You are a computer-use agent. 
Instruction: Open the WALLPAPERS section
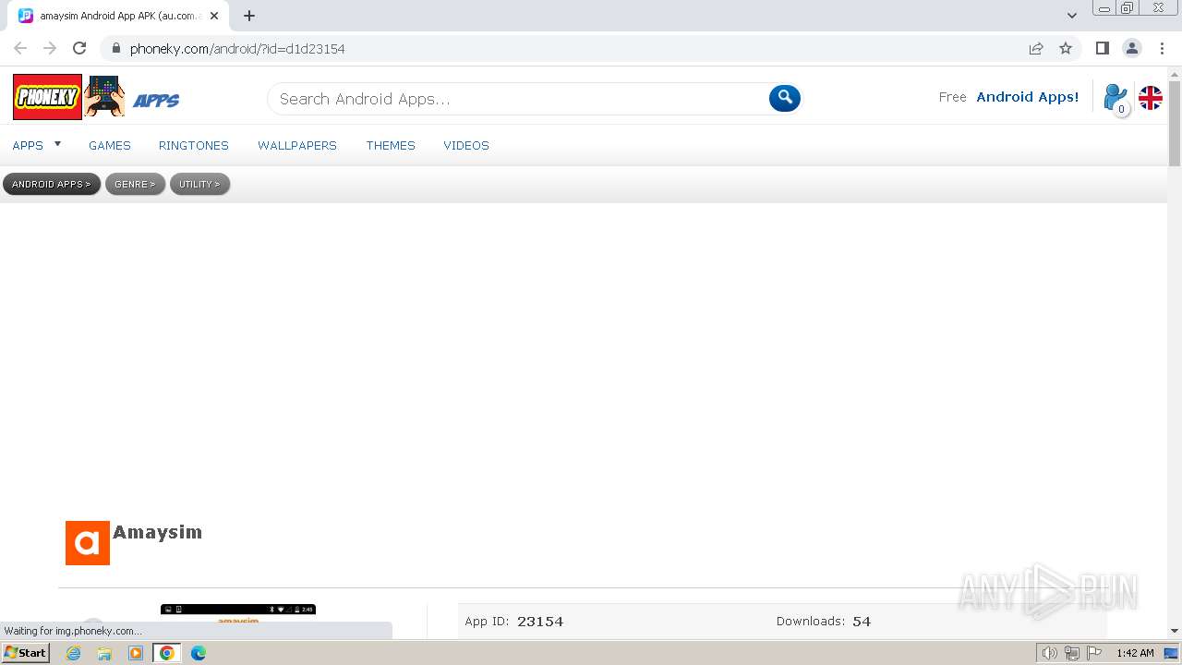(297, 145)
